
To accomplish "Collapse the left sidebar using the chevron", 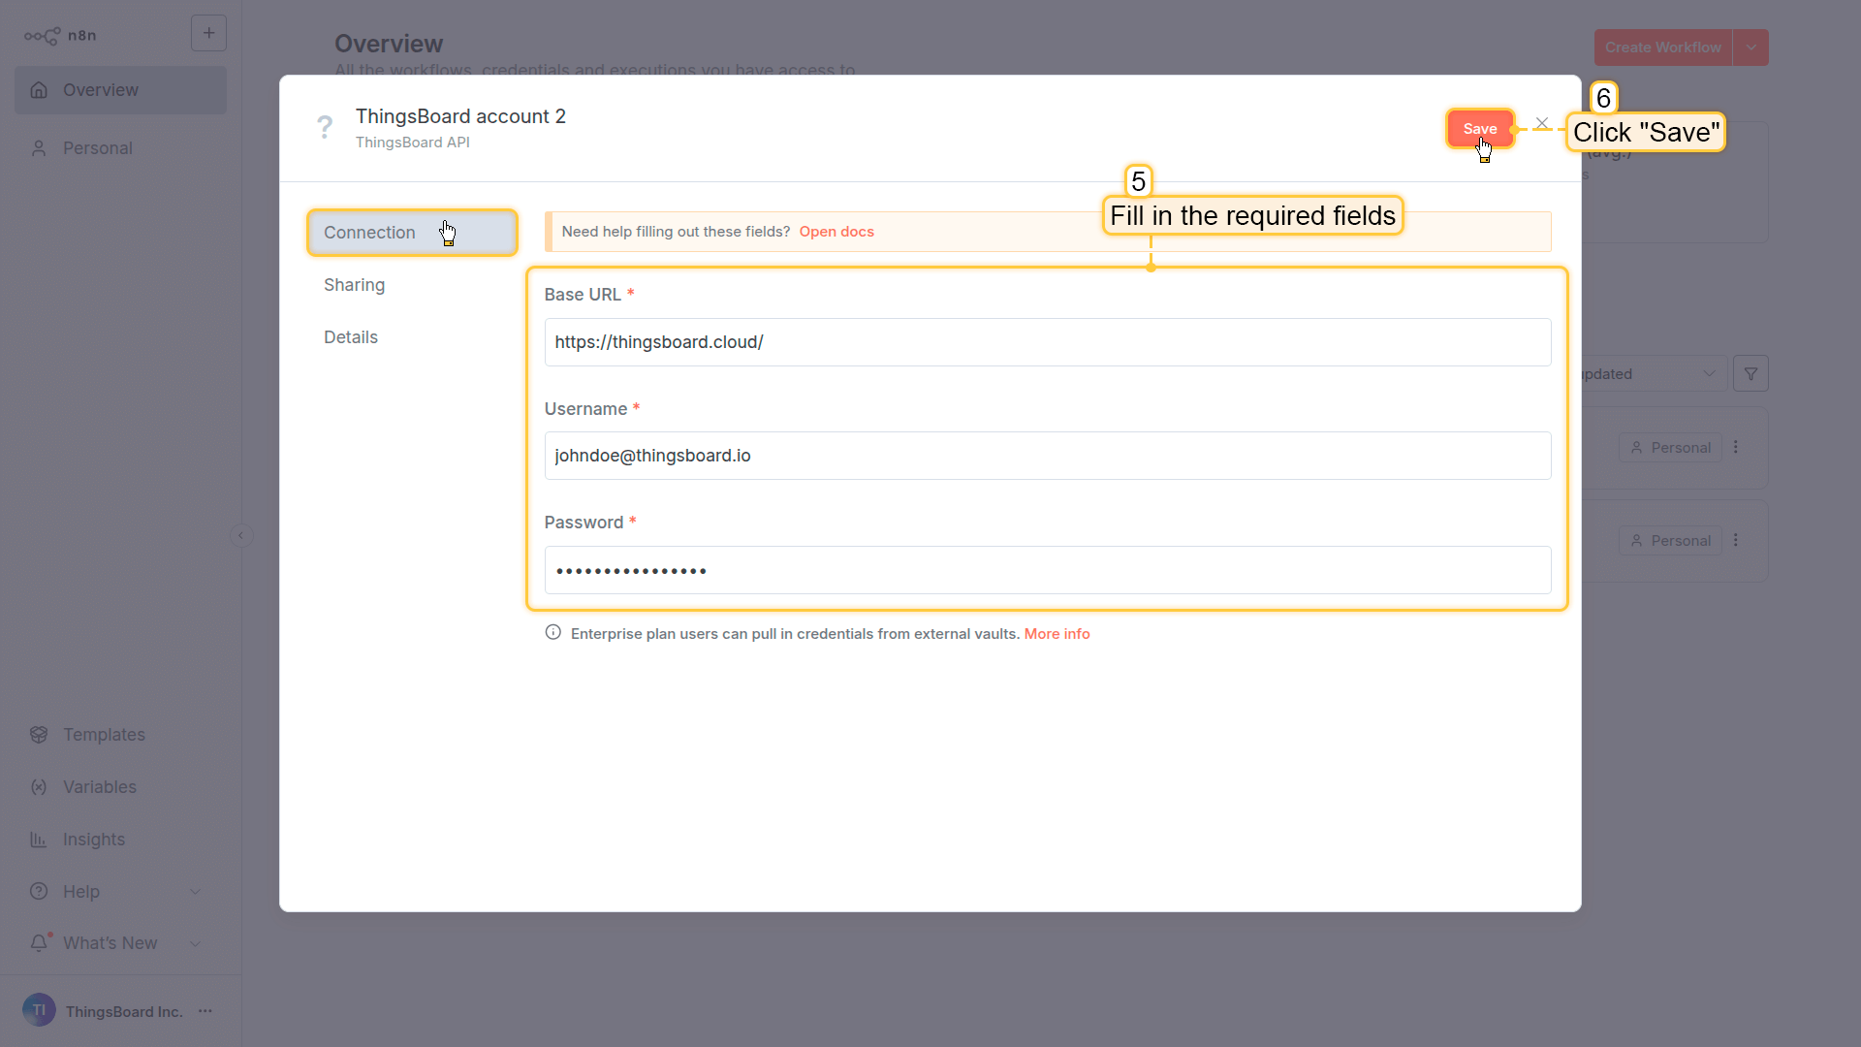I will 241,535.
